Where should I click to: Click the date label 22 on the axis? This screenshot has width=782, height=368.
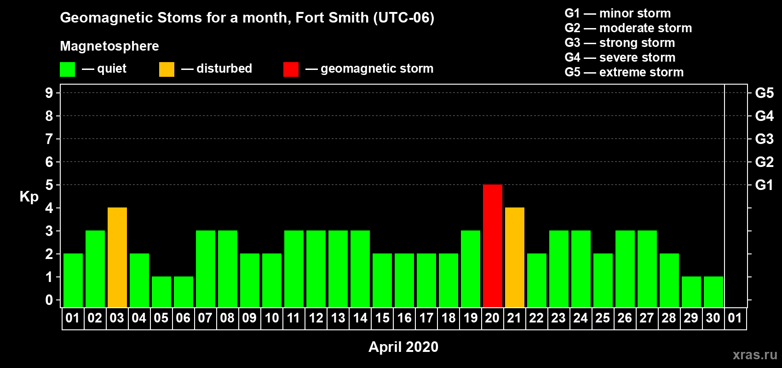(536, 318)
